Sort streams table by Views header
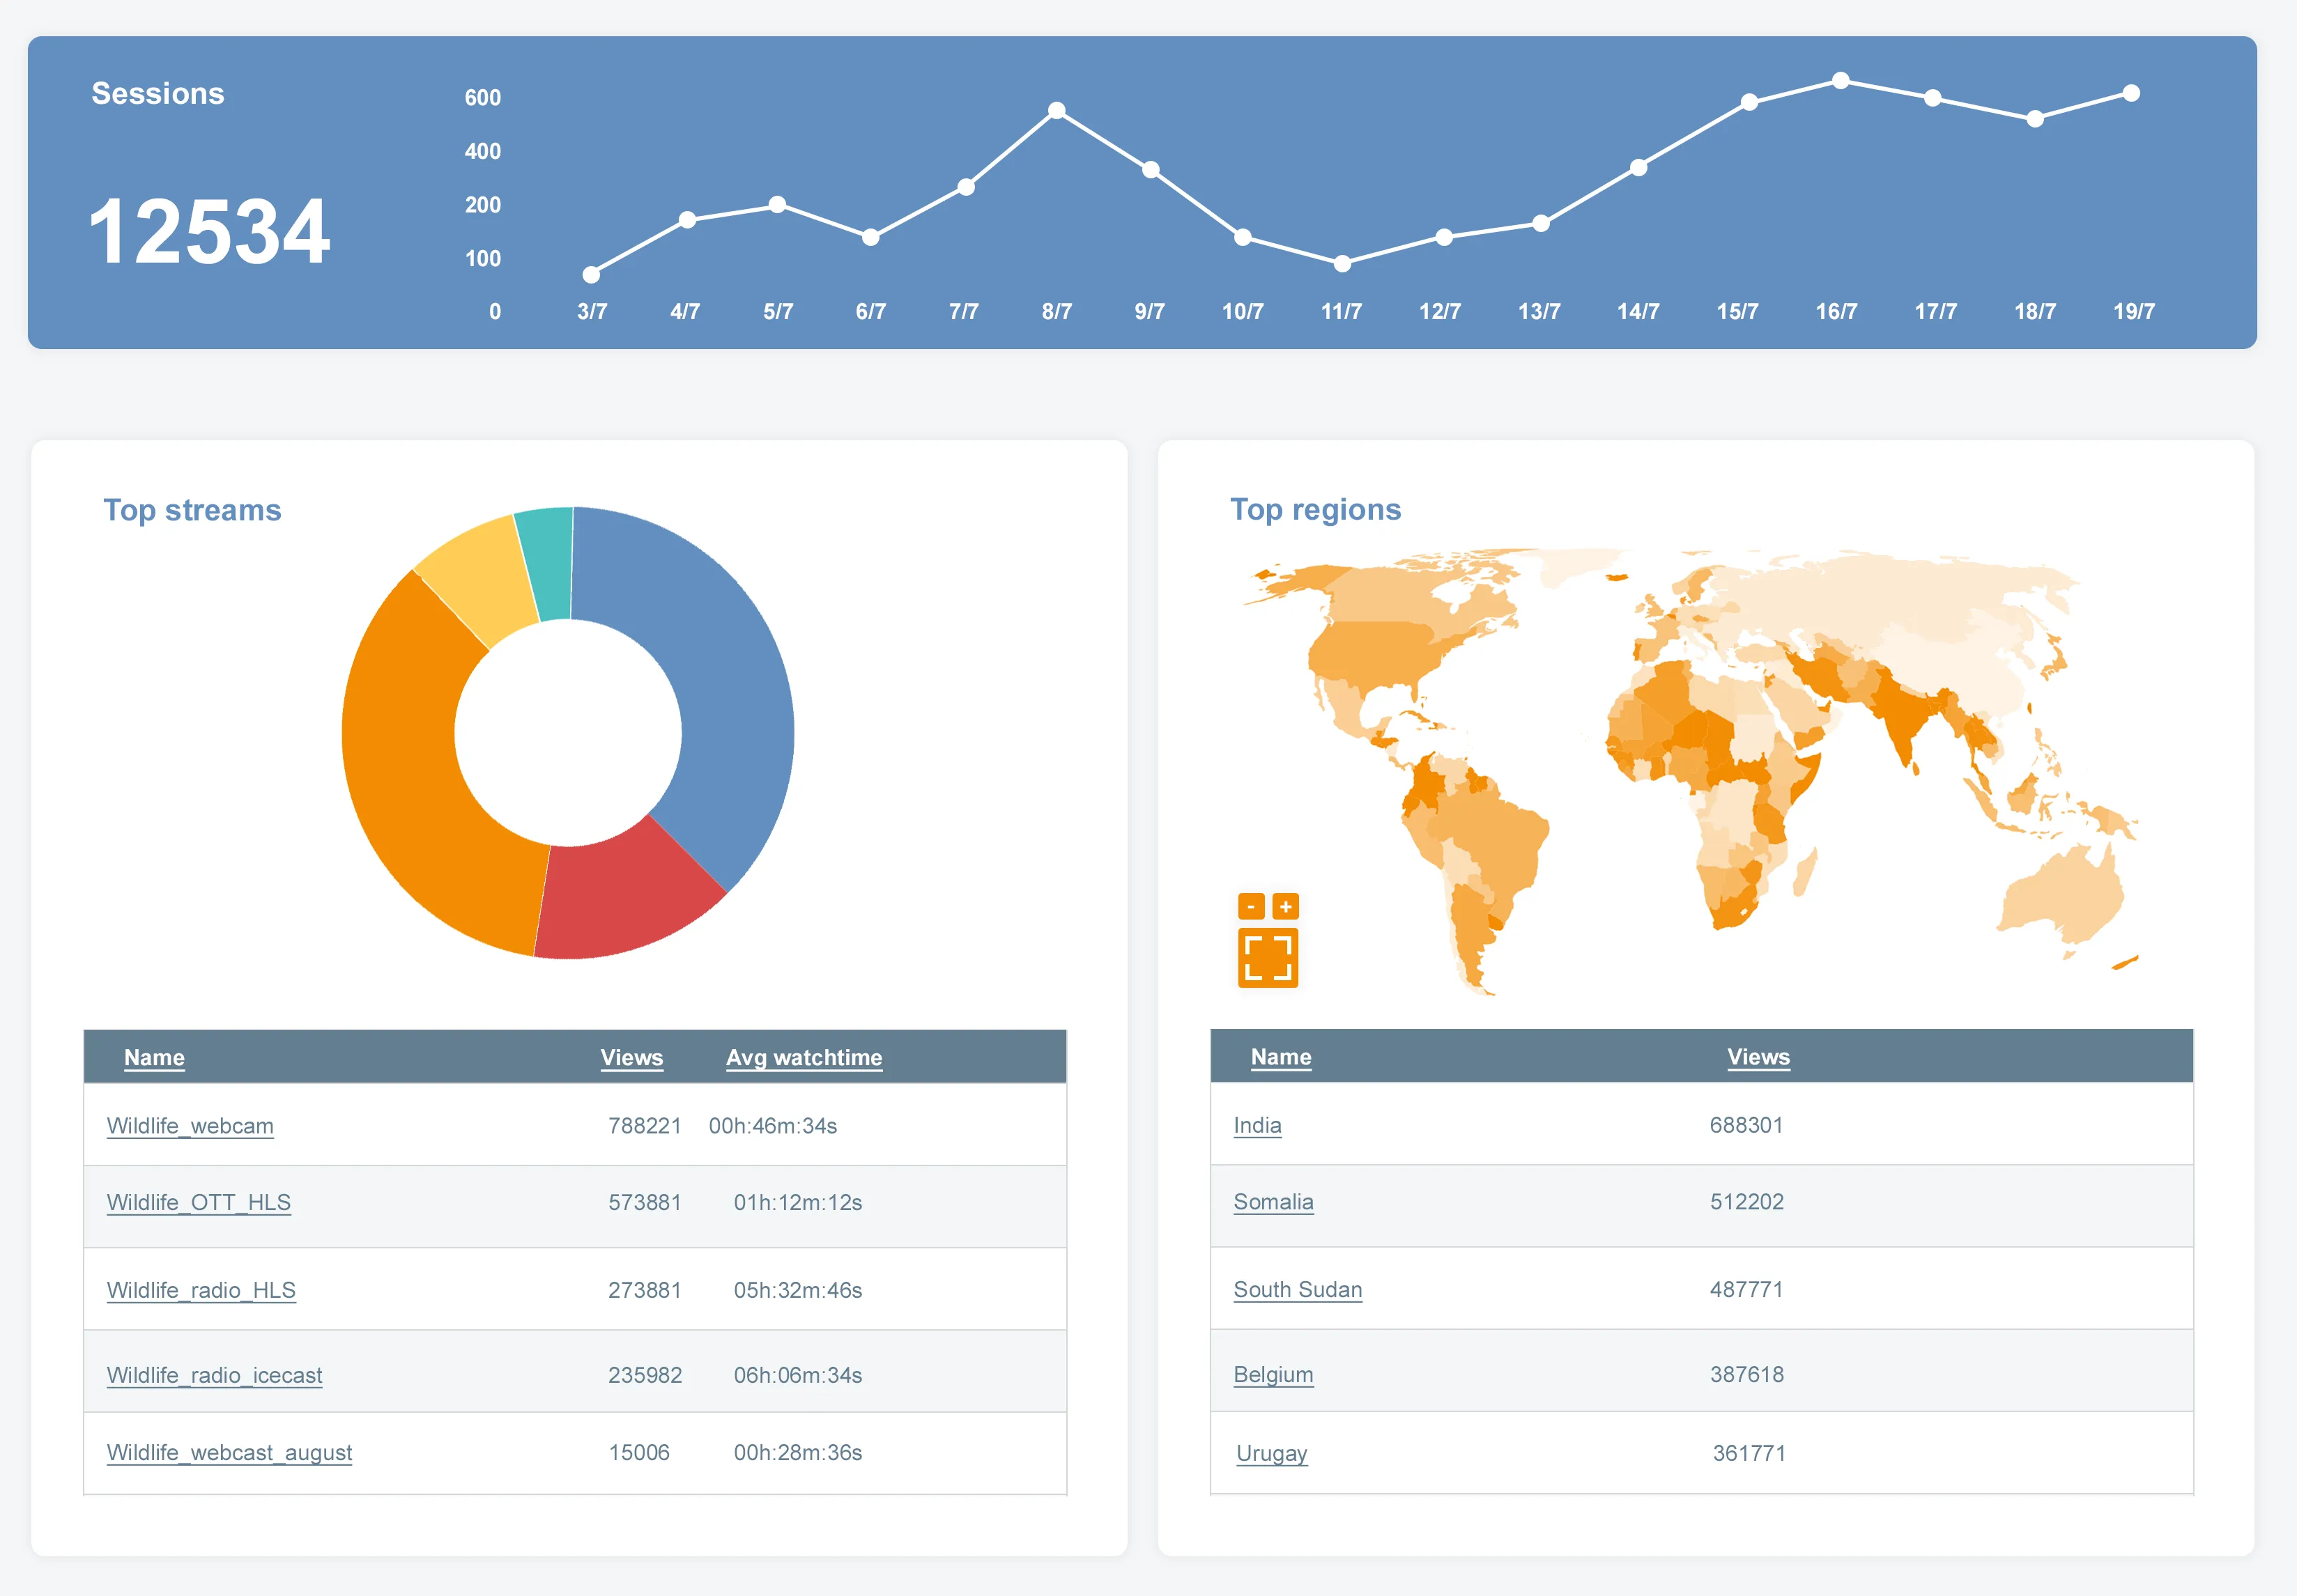Viewport: 2297px width, 1596px height. click(631, 1057)
